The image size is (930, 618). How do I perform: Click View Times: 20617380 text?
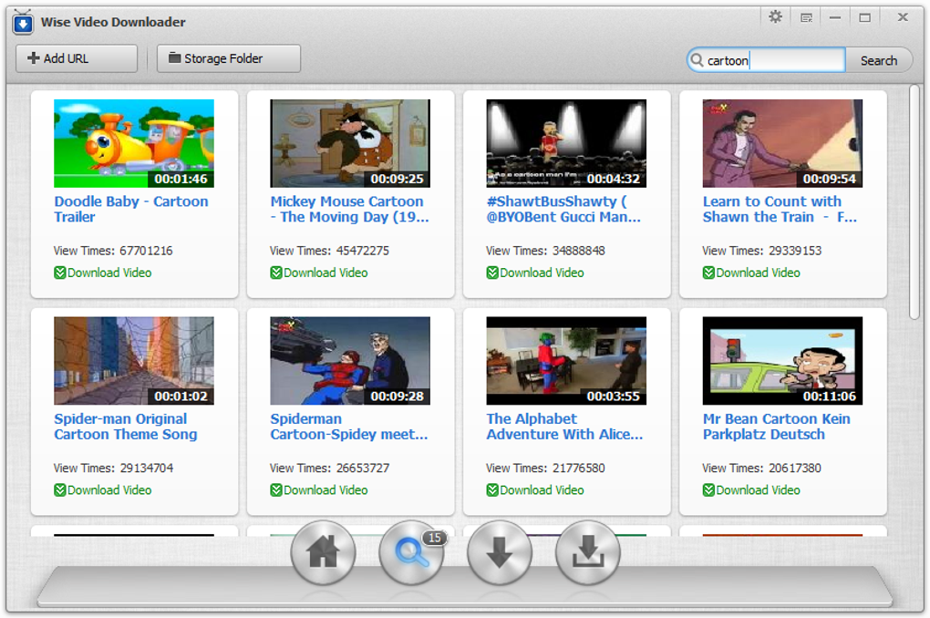pos(762,468)
